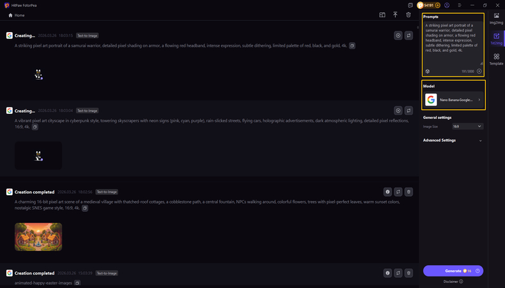Open the Image Size 16:9 dropdown
The image size is (505, 288).
click(468, 127)
